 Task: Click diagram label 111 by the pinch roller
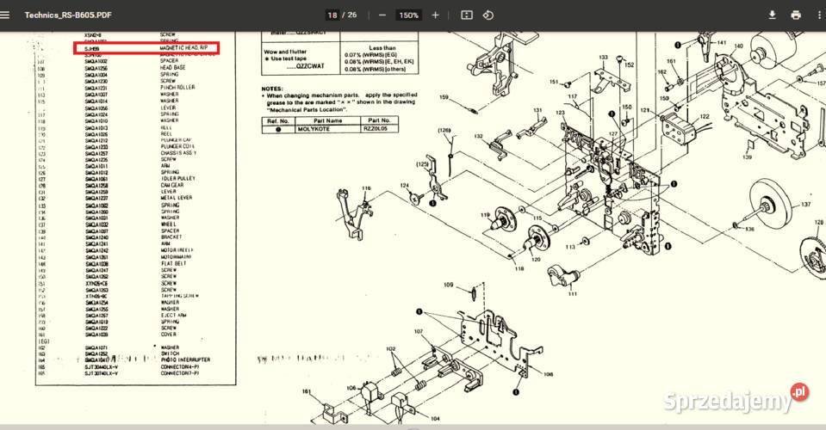click(573, 294)
